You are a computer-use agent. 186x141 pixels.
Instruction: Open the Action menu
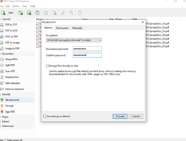(16, 6)
